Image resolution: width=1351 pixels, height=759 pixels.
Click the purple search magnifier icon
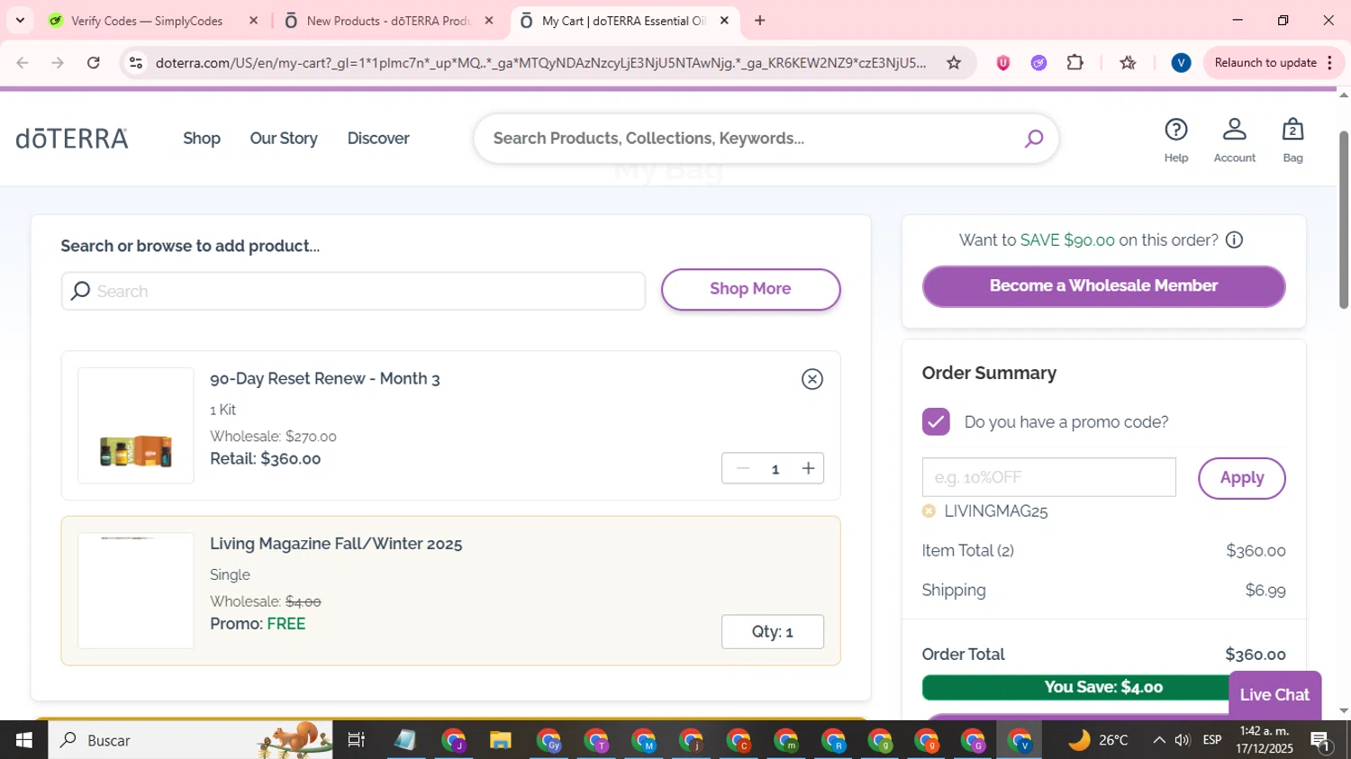click(1033, 139)
